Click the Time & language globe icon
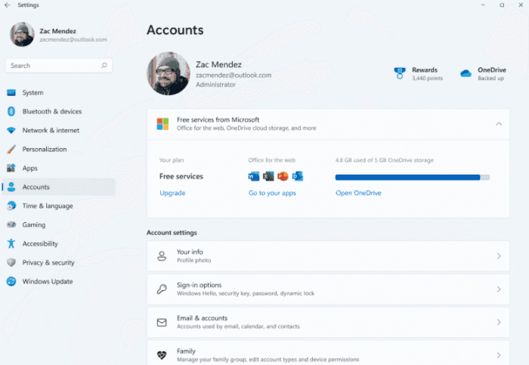Screen dimensions: 529x365 (x=11, y=206)
